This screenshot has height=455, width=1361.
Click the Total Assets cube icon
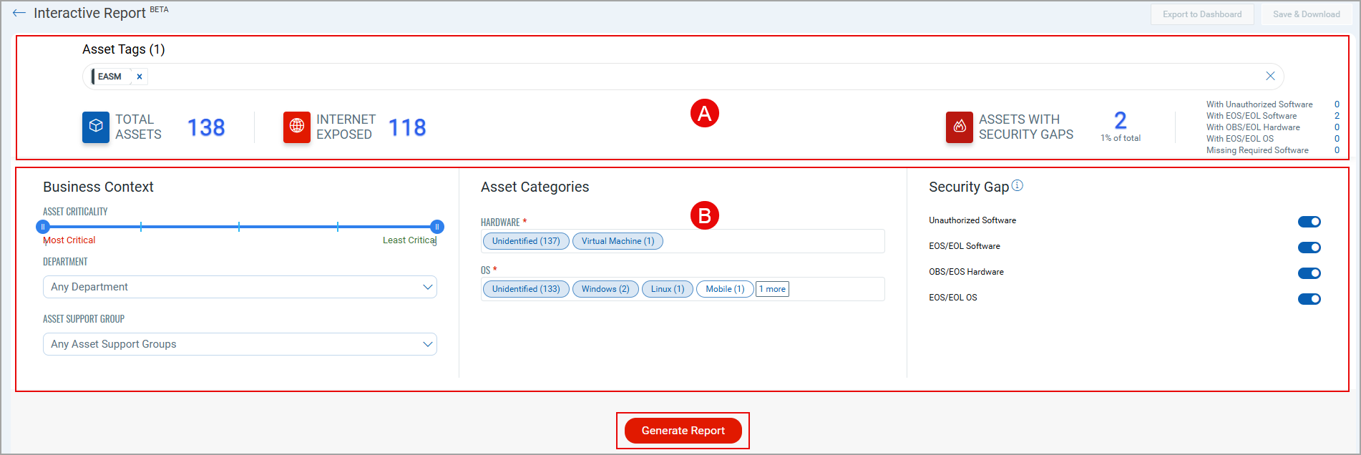tap(96, 127)
